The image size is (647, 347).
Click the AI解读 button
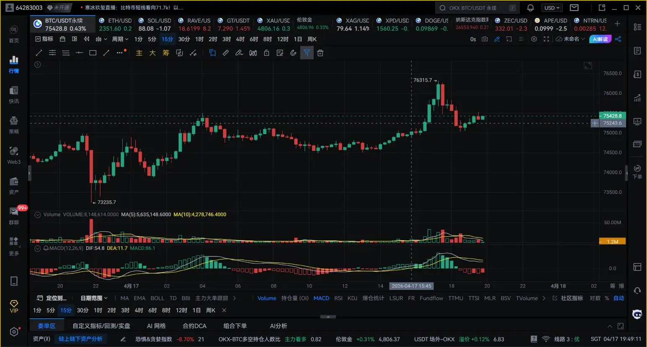600,39
